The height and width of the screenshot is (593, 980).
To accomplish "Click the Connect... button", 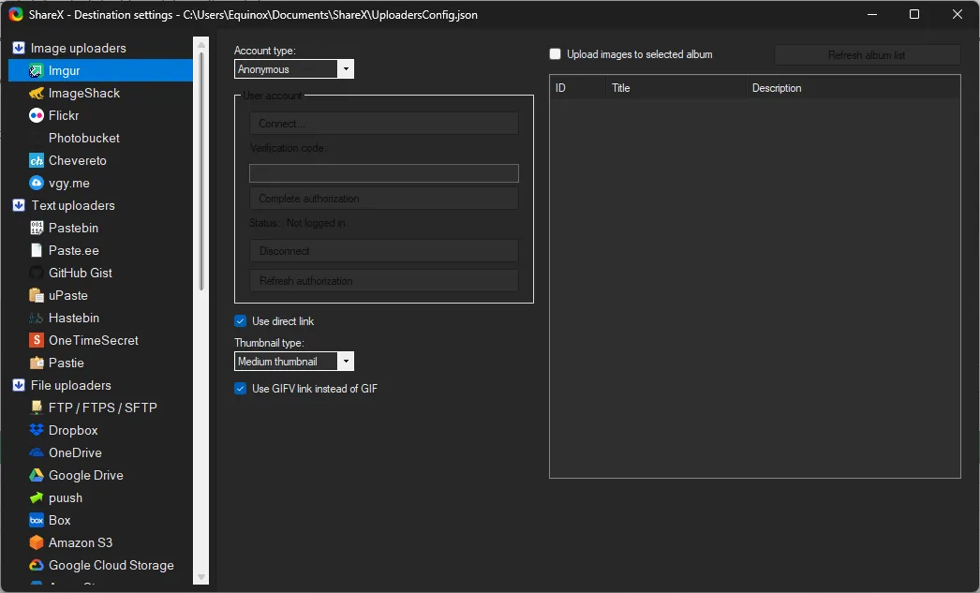I will (x=383, y=124).
